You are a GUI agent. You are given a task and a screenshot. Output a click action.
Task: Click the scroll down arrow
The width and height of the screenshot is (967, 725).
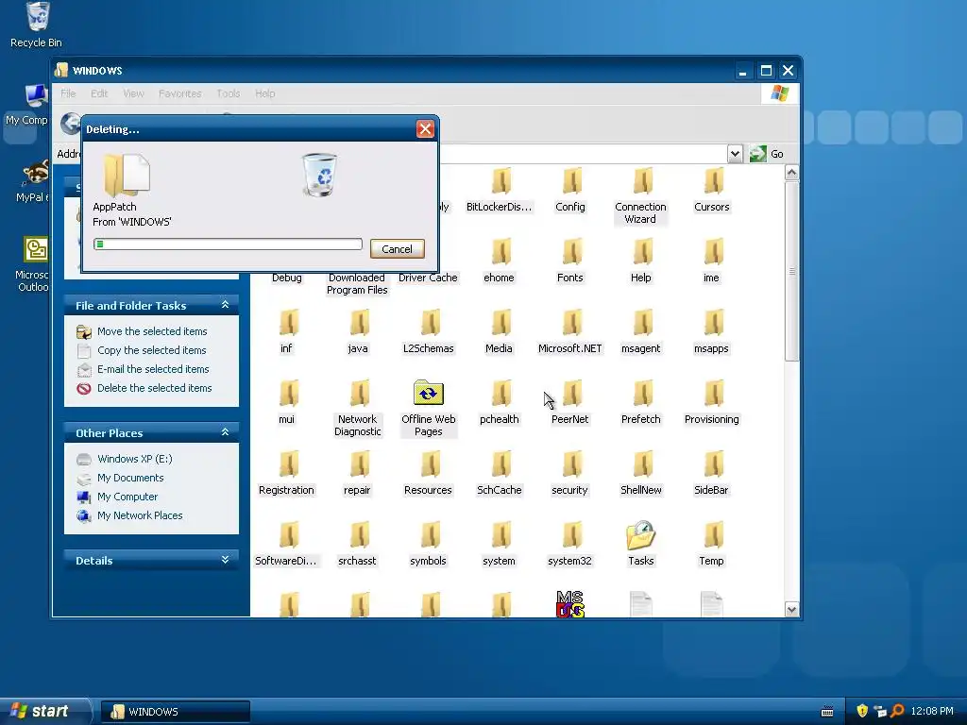click(x=792, y=610)
